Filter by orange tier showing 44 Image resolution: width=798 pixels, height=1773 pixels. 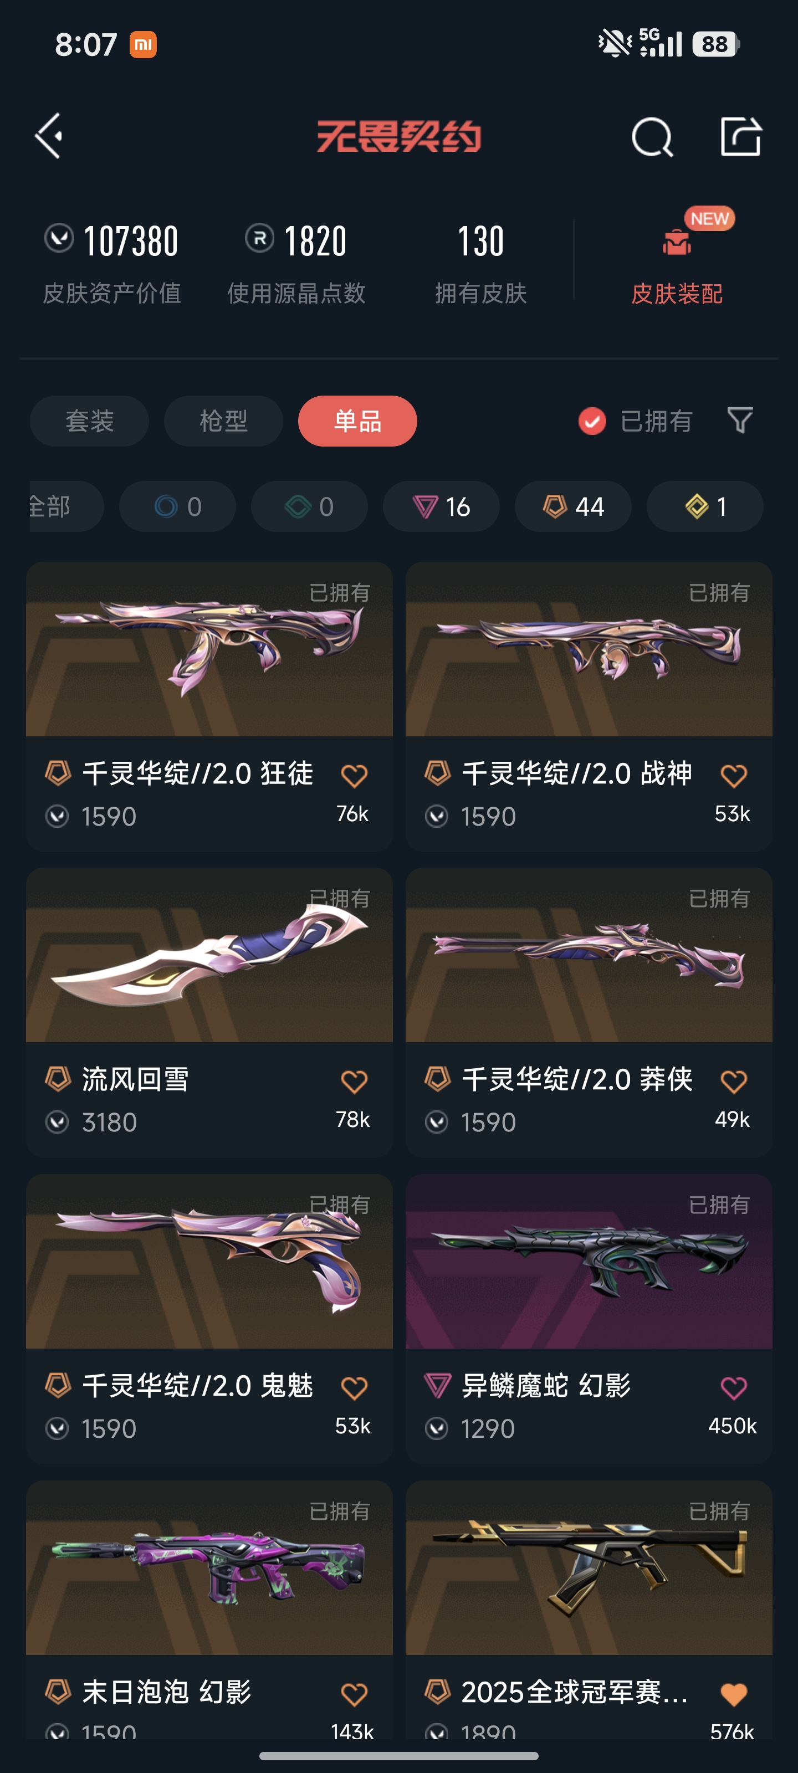point(573,506)
